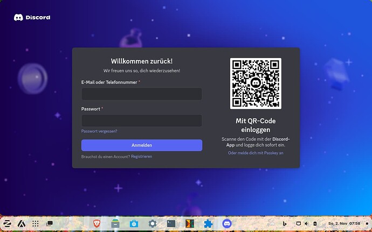Launch the Brave browser from taskbar
372x232 pixels.
pyautogui.click(x=97, y=223)
